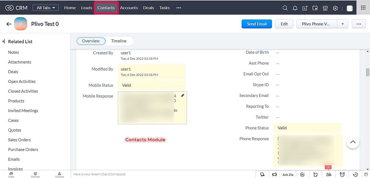This screenshot has height=178, width=370.
Task: Click the quick create plus icon
Action: point(305,8)
